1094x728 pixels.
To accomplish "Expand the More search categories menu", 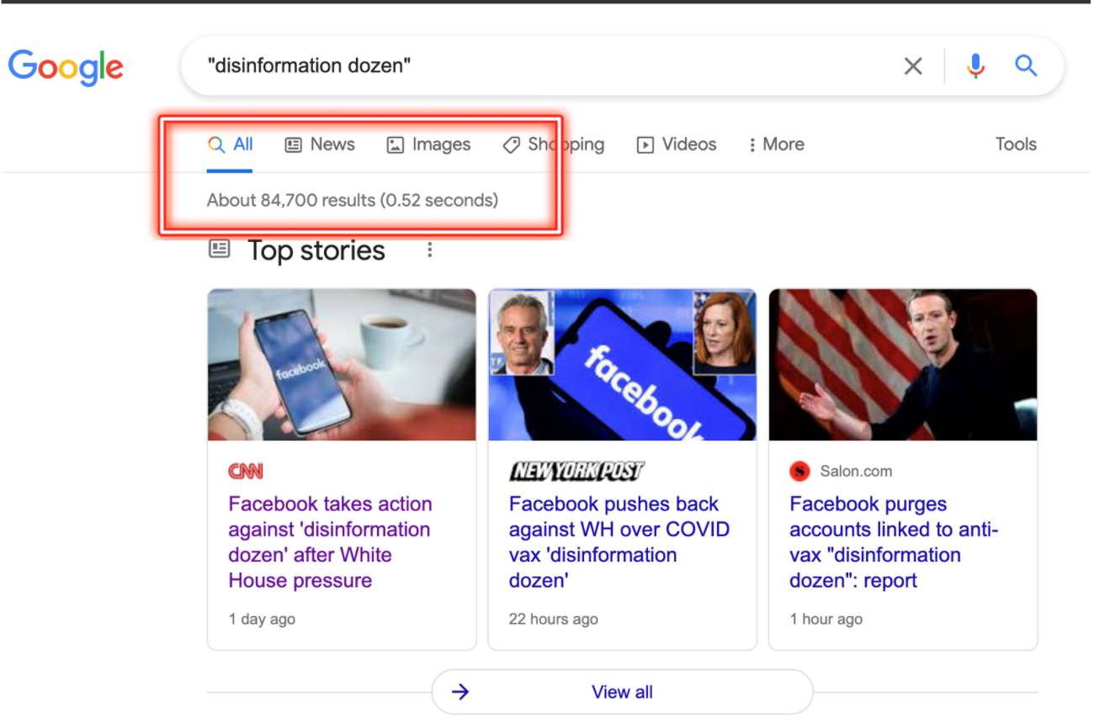I will tap(776, 145).
